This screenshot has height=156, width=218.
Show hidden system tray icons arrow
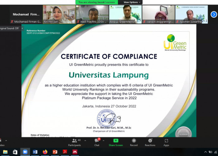click(206, 152)
